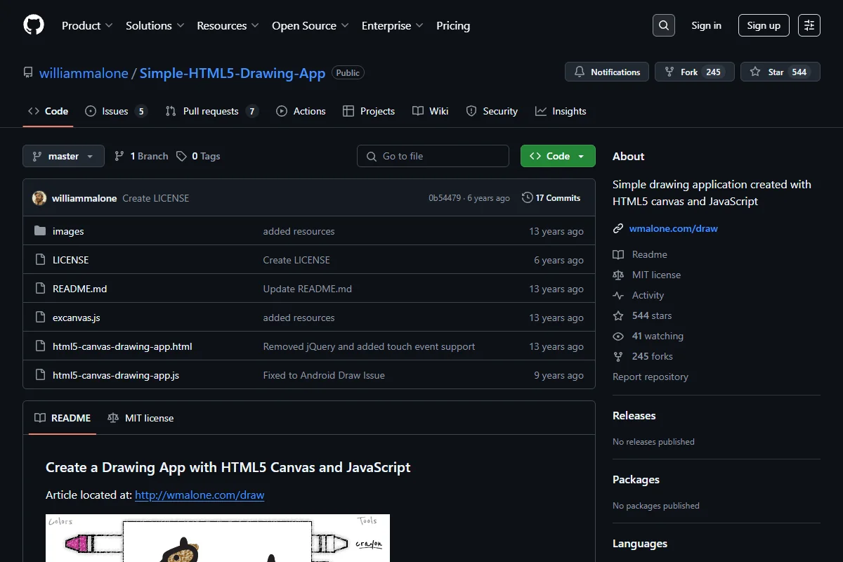Click the Notifications bell button
Image resolution: width=843 pixels, height=562 pixels.
(608, 72)
